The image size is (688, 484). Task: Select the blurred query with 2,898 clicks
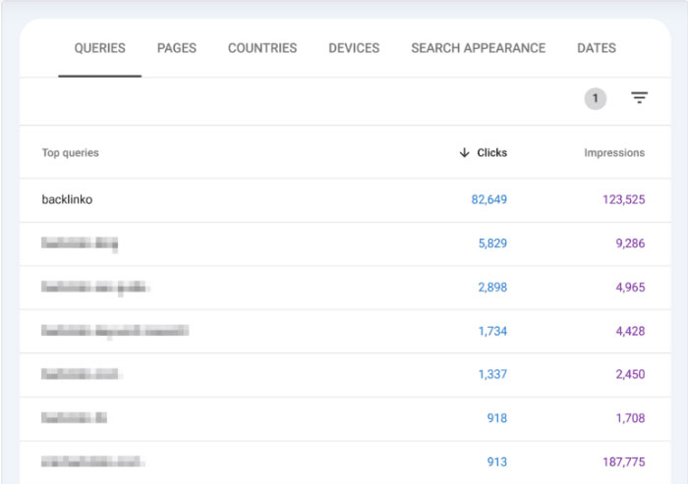tap(94, 287)
